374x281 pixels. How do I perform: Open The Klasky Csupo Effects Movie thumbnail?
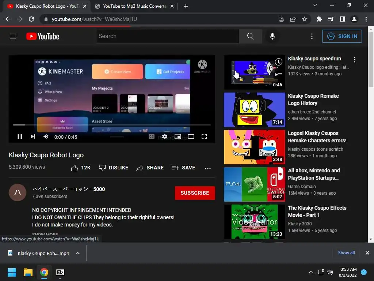click(254, 221)
